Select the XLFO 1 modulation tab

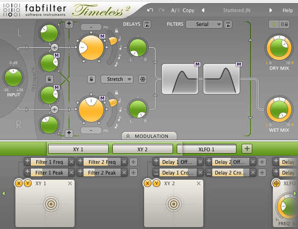207,149
